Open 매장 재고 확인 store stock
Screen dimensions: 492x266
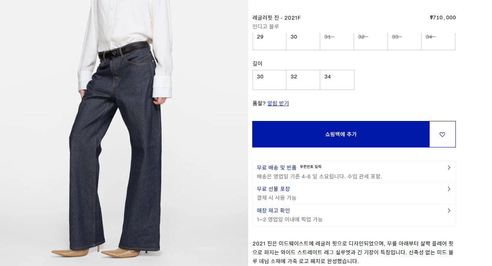pos(354,215)
